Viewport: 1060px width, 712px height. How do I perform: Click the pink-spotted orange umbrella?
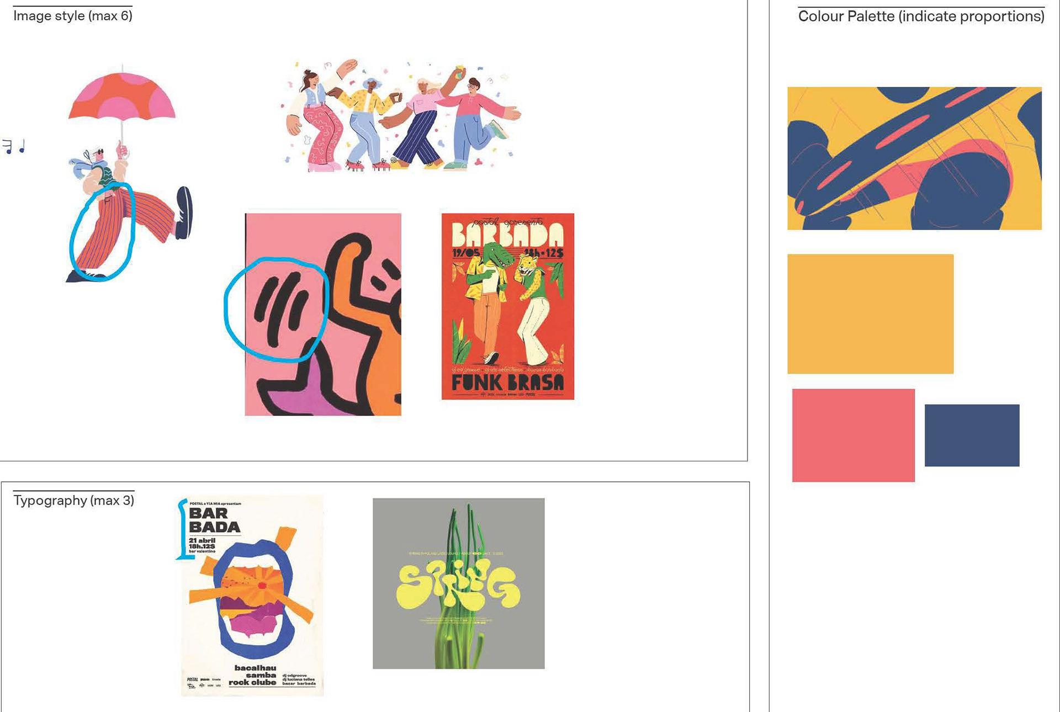click(x=122, y=95)
